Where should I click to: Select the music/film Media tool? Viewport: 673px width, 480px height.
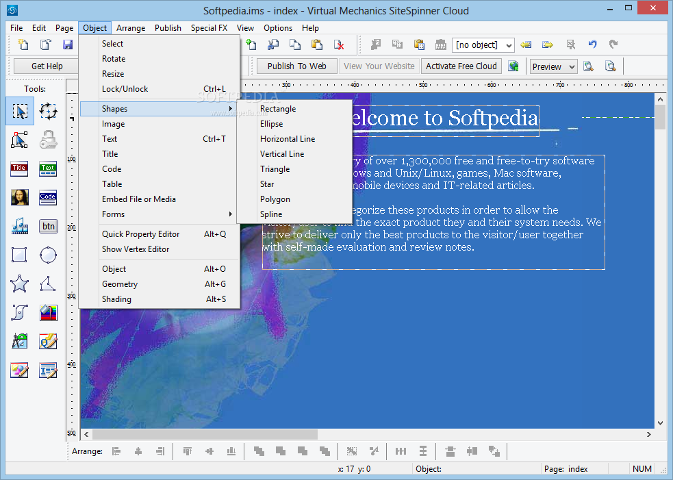[20, 226]
